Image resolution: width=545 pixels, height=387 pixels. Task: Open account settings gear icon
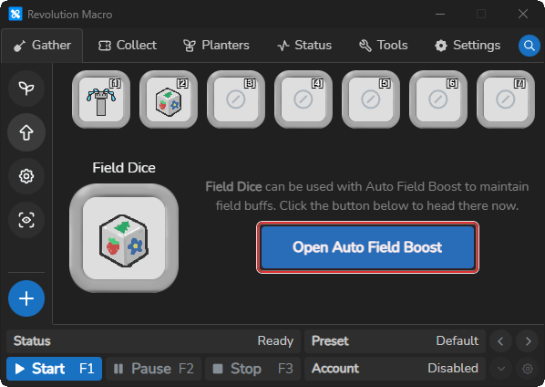pos(528,369)
